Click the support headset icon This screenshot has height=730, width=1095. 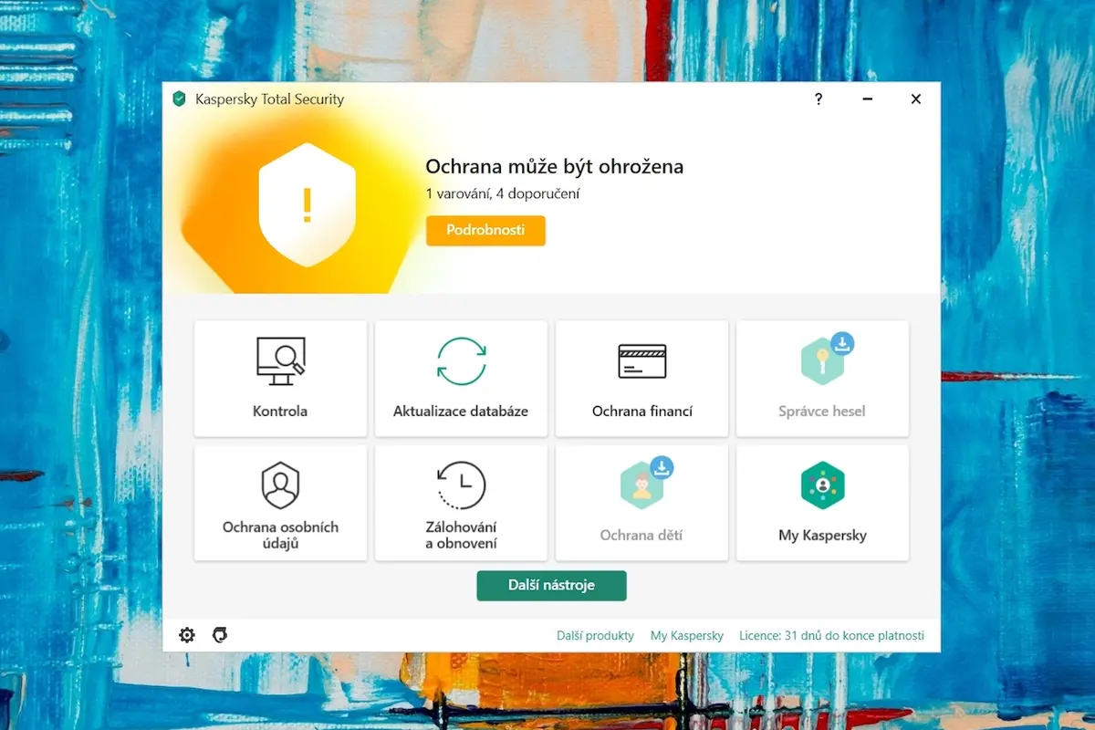tap(219, 635)
